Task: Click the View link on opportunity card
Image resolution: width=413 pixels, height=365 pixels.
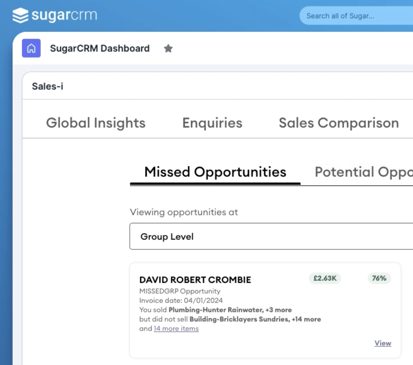Action: tap(383, 343)
